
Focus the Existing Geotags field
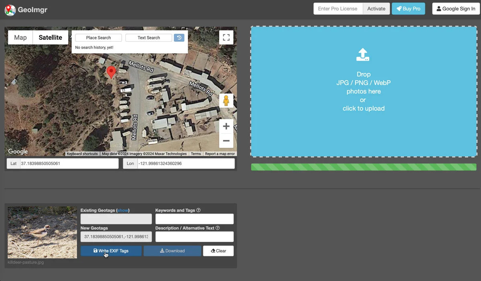[116, 219]
